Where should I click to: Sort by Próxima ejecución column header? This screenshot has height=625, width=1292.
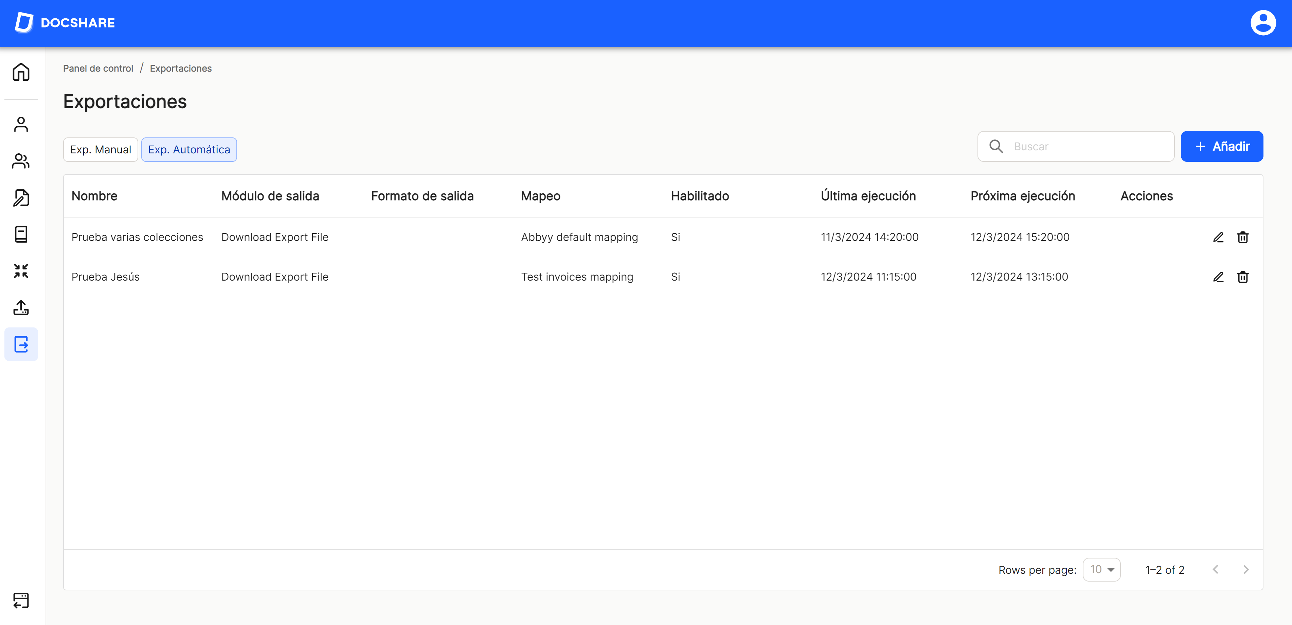[x=1023, y=196]
